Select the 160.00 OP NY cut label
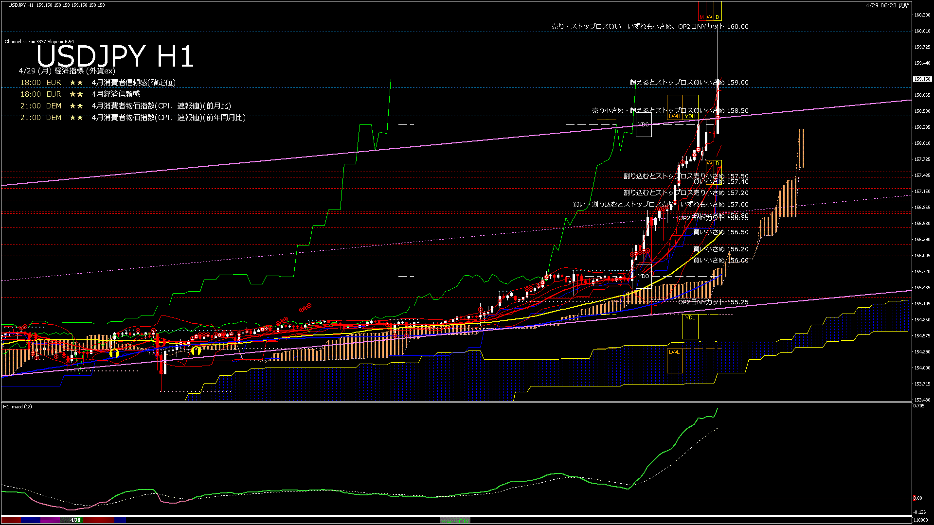Viewport: 934px width, 525px height. click(x=650, y=27)
